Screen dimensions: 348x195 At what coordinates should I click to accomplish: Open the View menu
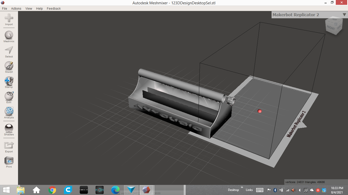29,8
